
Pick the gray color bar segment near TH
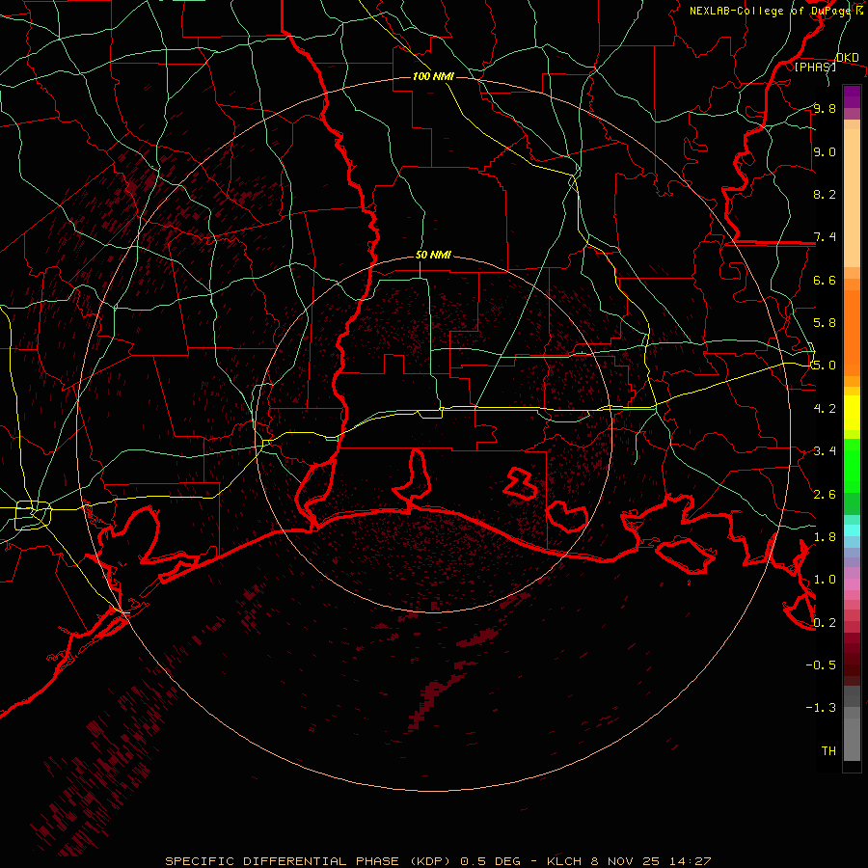852,740
